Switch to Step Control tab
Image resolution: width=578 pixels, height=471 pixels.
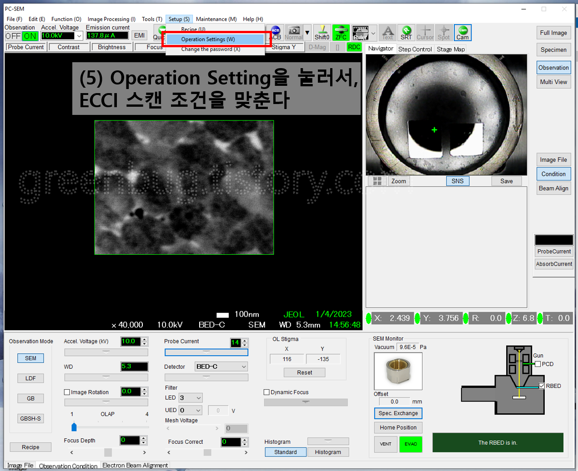415,49
